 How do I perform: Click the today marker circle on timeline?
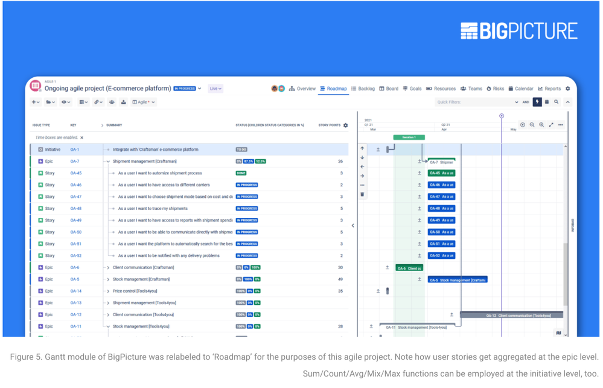click(x=502, y=116)
